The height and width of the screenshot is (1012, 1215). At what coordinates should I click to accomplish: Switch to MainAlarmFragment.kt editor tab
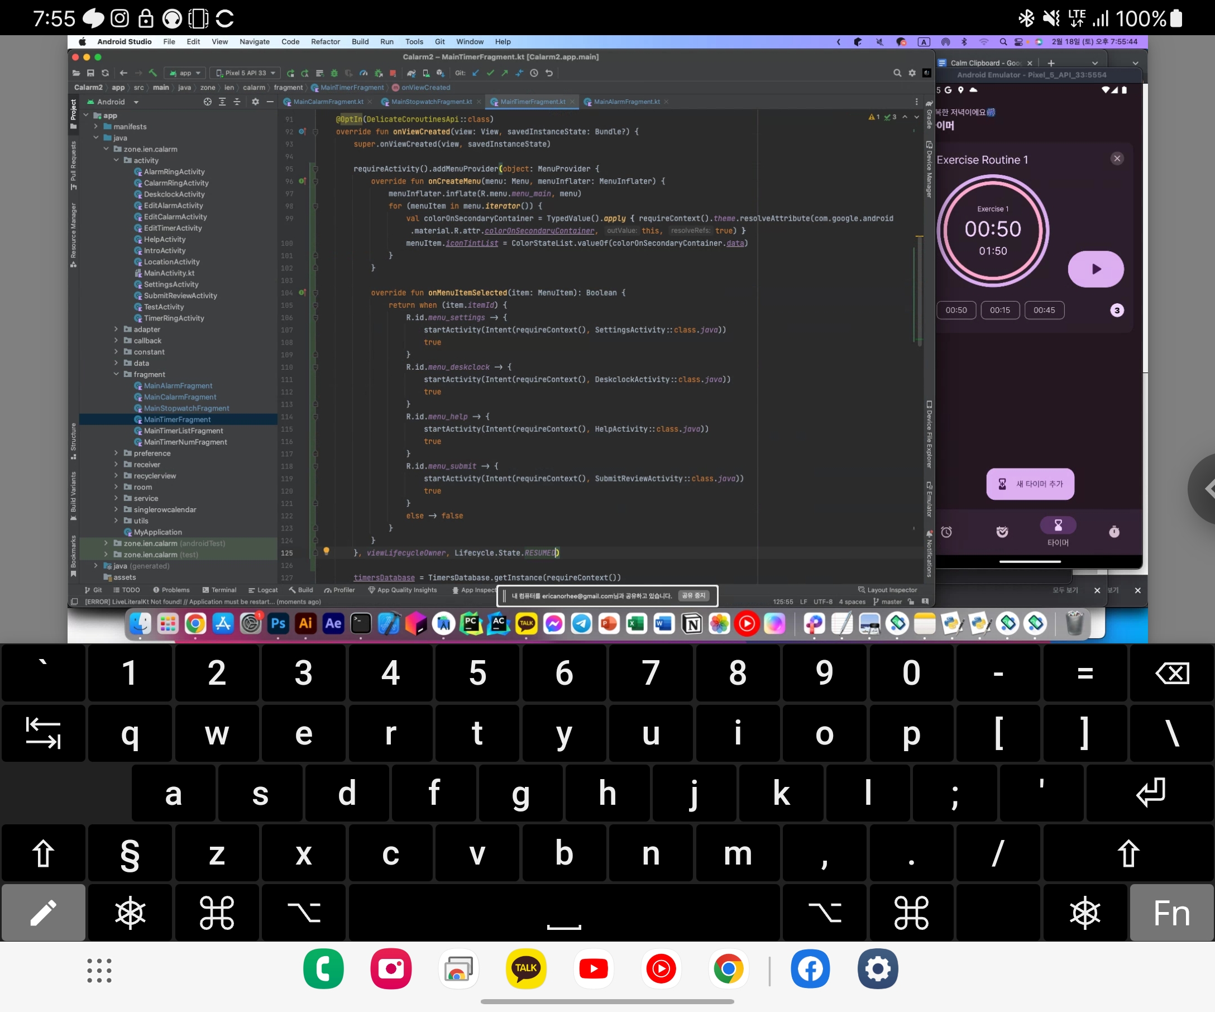tap(626, 102)
